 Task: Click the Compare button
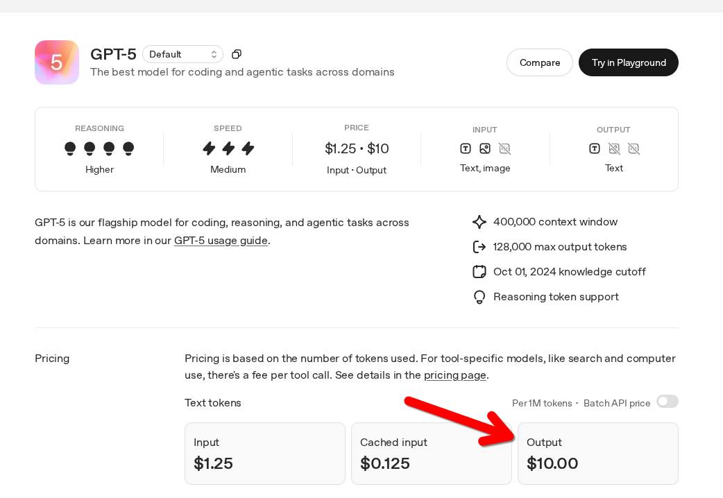point(540,62)
